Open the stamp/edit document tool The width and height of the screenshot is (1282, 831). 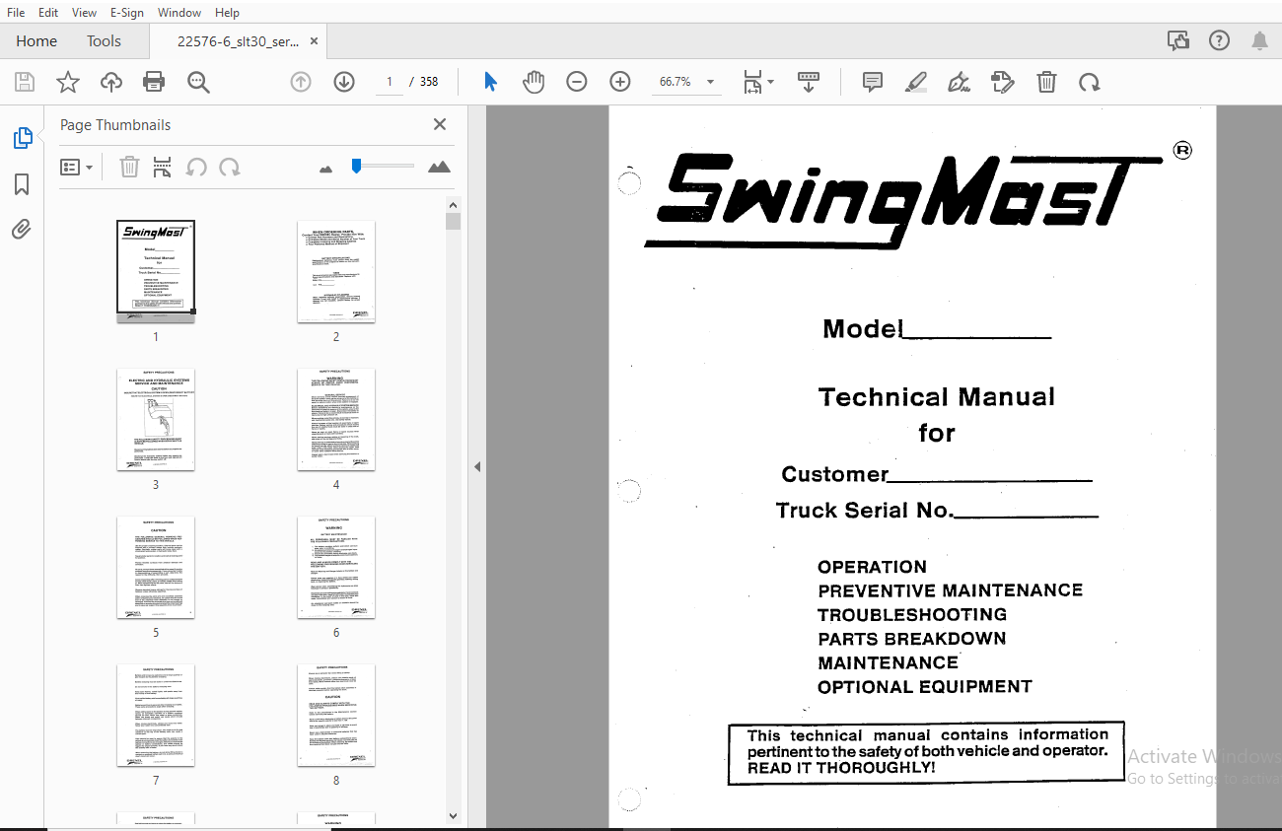(1003, 82)
